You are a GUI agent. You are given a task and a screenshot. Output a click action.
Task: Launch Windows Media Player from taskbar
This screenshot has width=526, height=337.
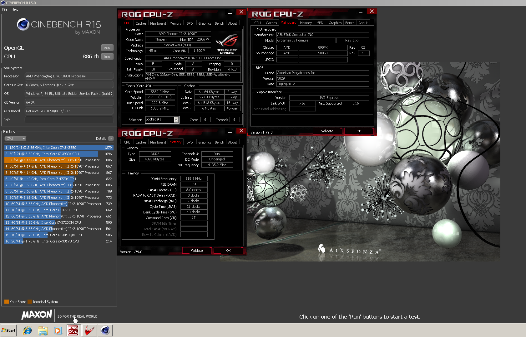tap(58, 330)
